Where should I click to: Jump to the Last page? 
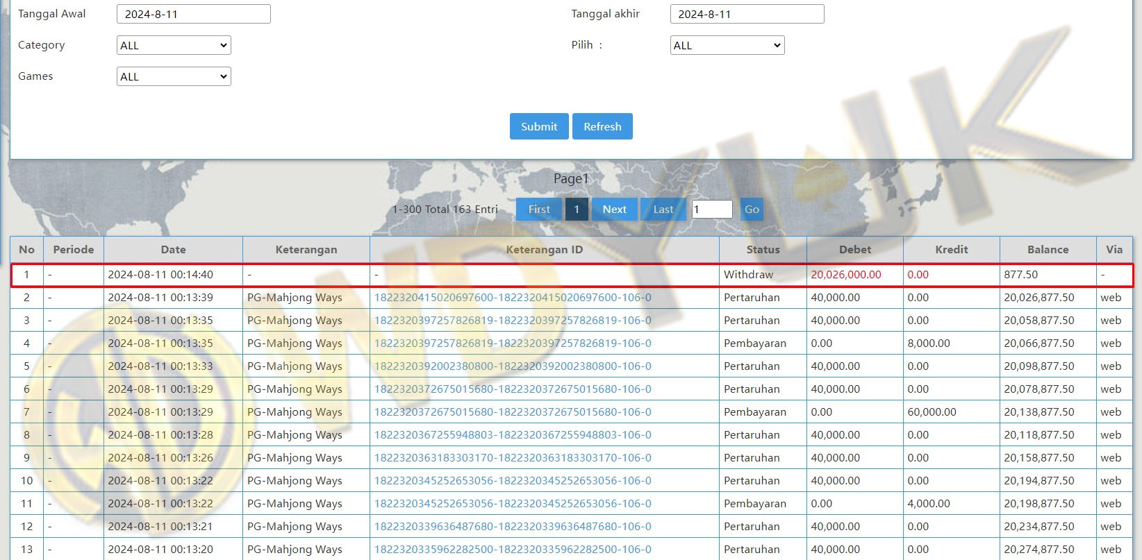click(663, 209)
